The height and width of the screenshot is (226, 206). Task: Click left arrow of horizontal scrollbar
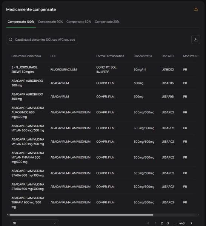(8, 215)
